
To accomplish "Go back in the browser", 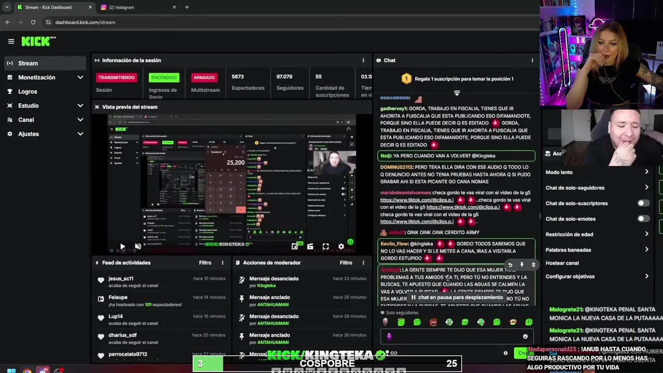I will [8, 22].
